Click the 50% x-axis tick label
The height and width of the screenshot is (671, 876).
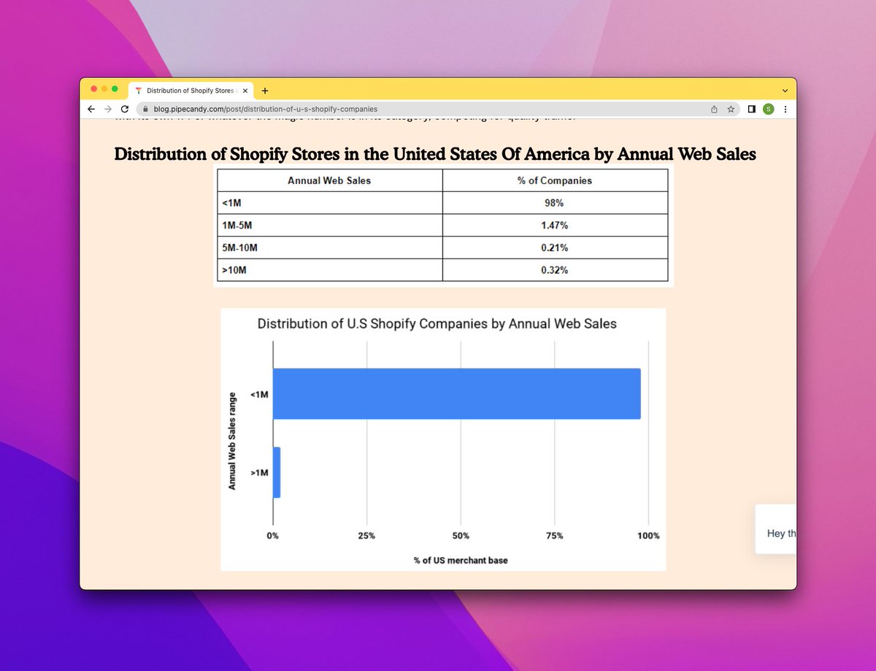tap(461, 535)
